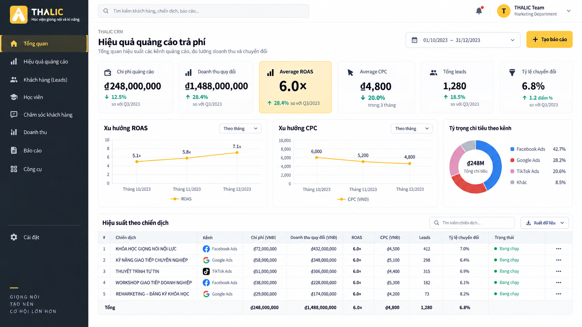Image resolution: width=582 pixels, height=327 pixels.
Task: Open Theo tháng dropdown on Xu hướng ROAS
Action: click(240, 129)
